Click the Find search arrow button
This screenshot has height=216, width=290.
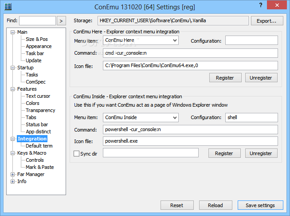[61, 20]
